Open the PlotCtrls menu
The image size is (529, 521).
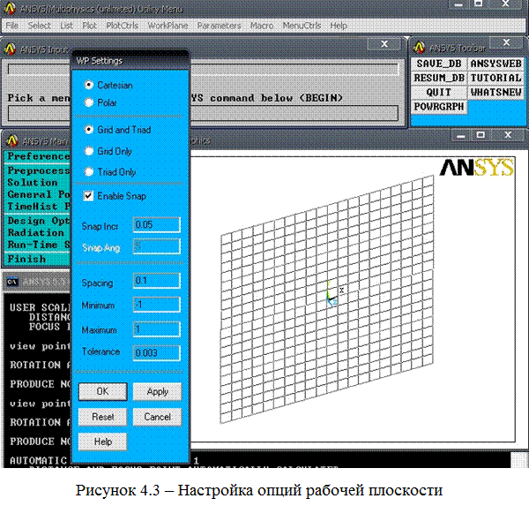[122, 26]
